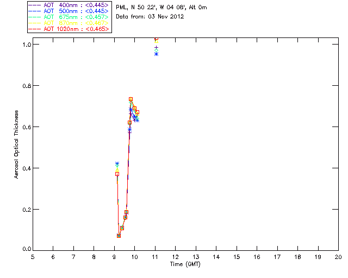This screenshot has height=278, width=348.
Task: Click the blue asterisk marker near 0.42
Action: (x=117, y=163)
